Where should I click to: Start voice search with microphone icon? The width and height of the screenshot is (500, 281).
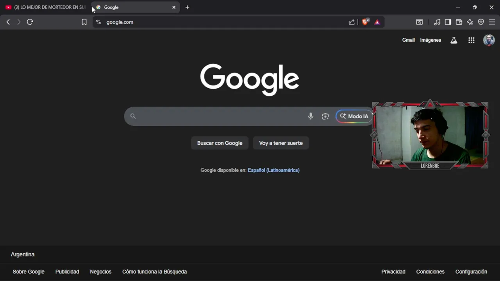[311, 116]
